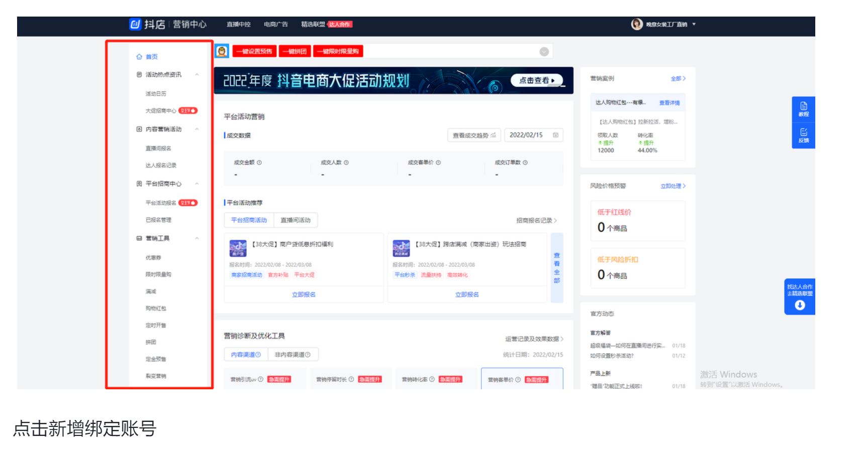Viewport: 860px width, 451px height.
Task: Switch to the 非内容渠道 tab
Action: (x=293, y=355)
